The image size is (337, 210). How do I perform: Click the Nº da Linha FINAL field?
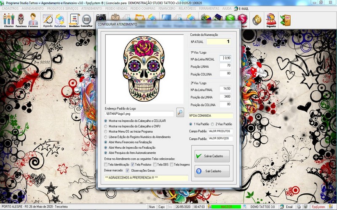(225, 89)
